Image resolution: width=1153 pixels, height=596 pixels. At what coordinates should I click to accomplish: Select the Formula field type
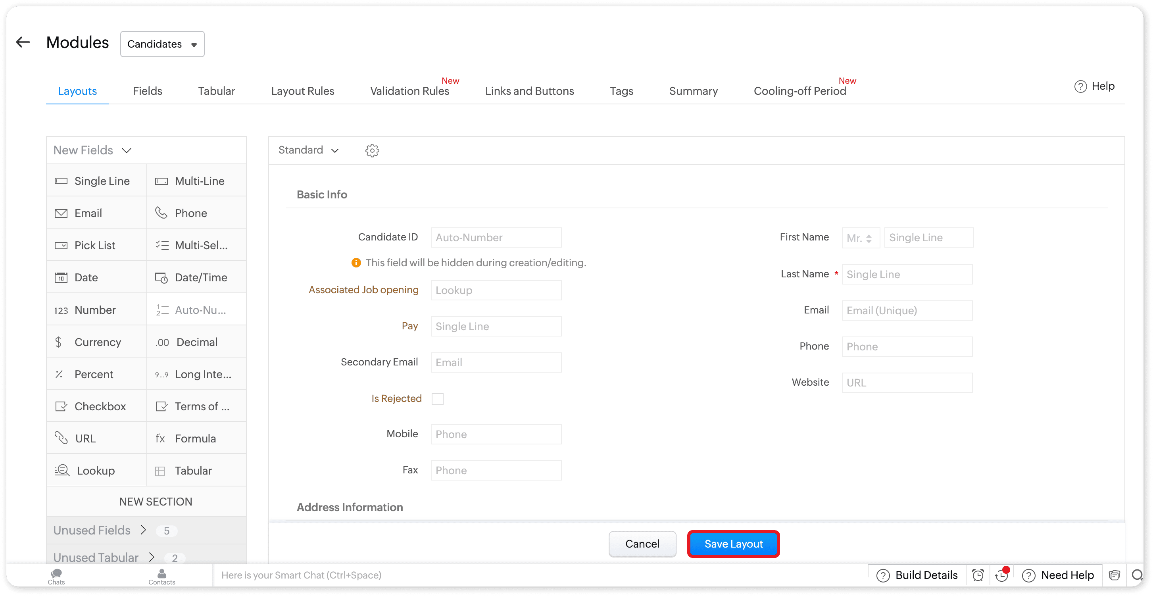195,438
